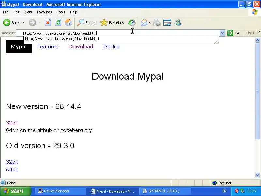
Task: Open the File menu
Action: 6,12
